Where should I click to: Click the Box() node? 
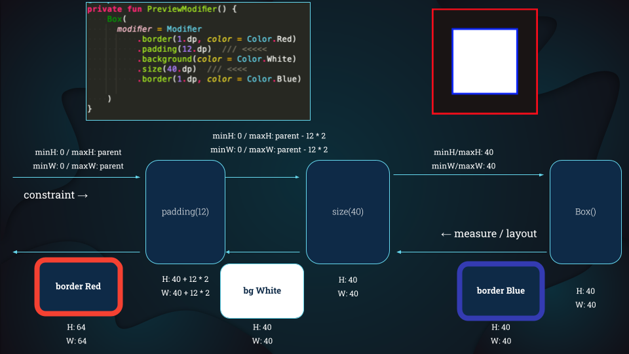pos(586,212)
